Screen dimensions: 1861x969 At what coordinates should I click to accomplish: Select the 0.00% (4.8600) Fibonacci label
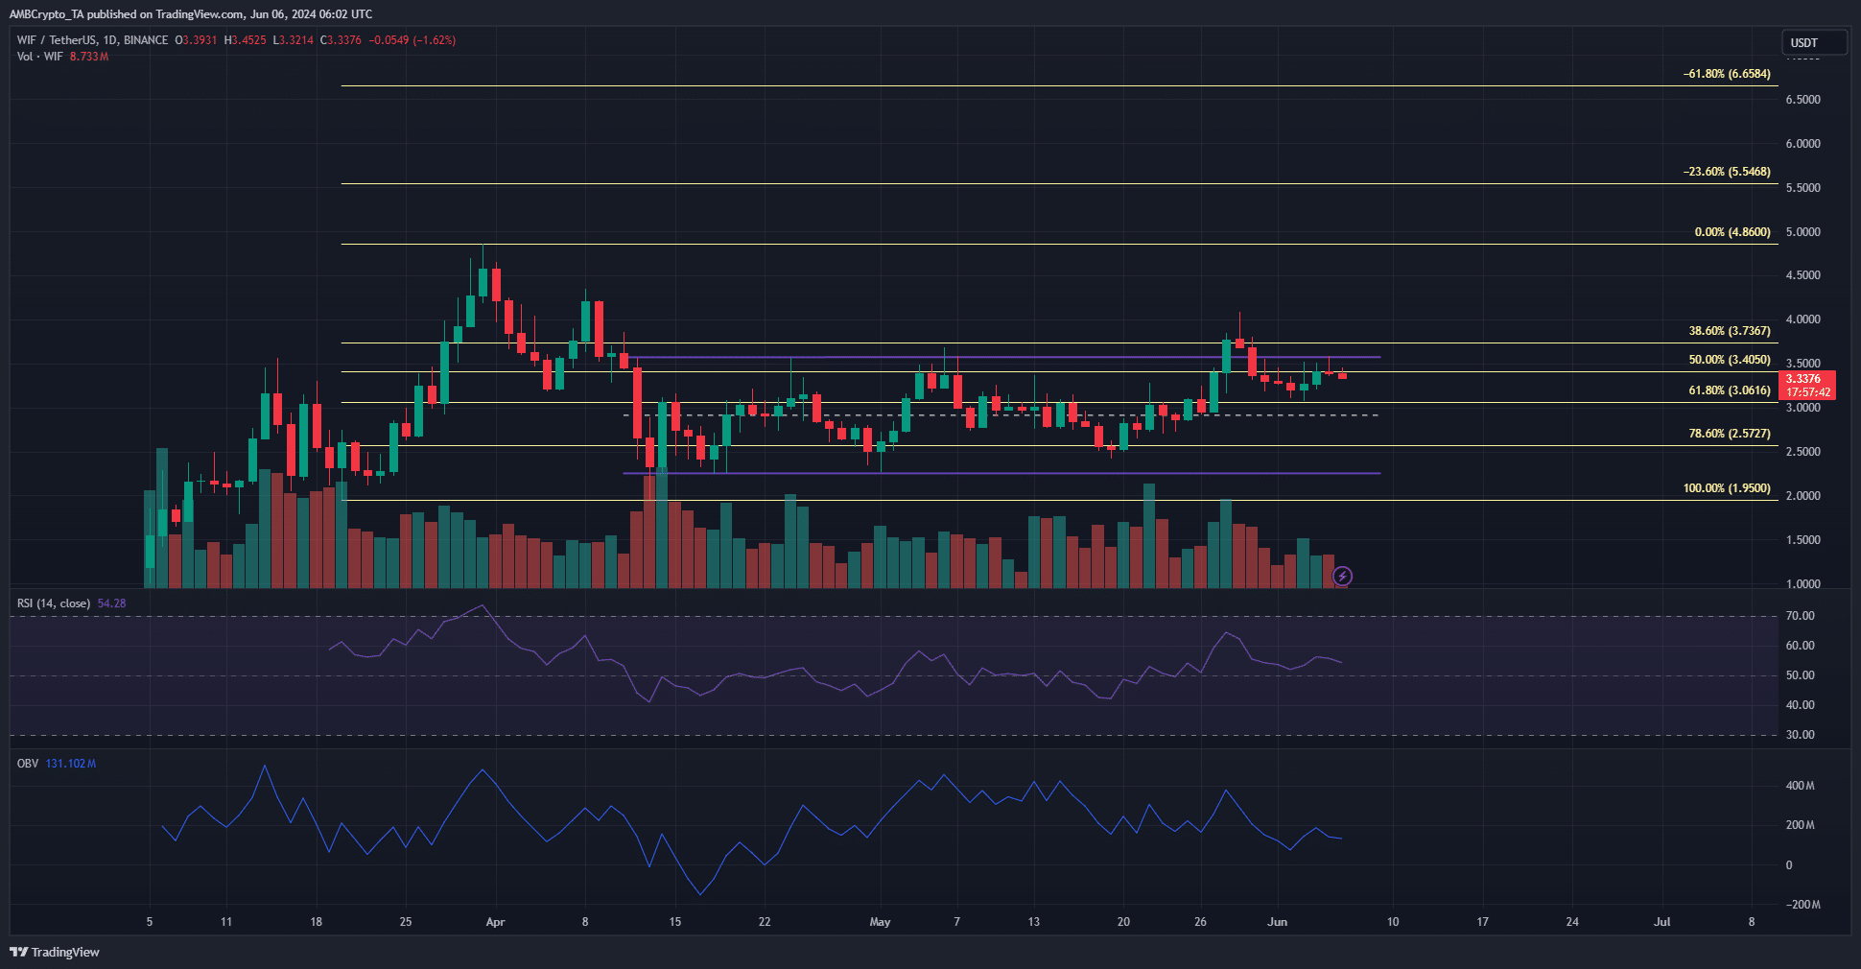click(x=1732, y=232)
